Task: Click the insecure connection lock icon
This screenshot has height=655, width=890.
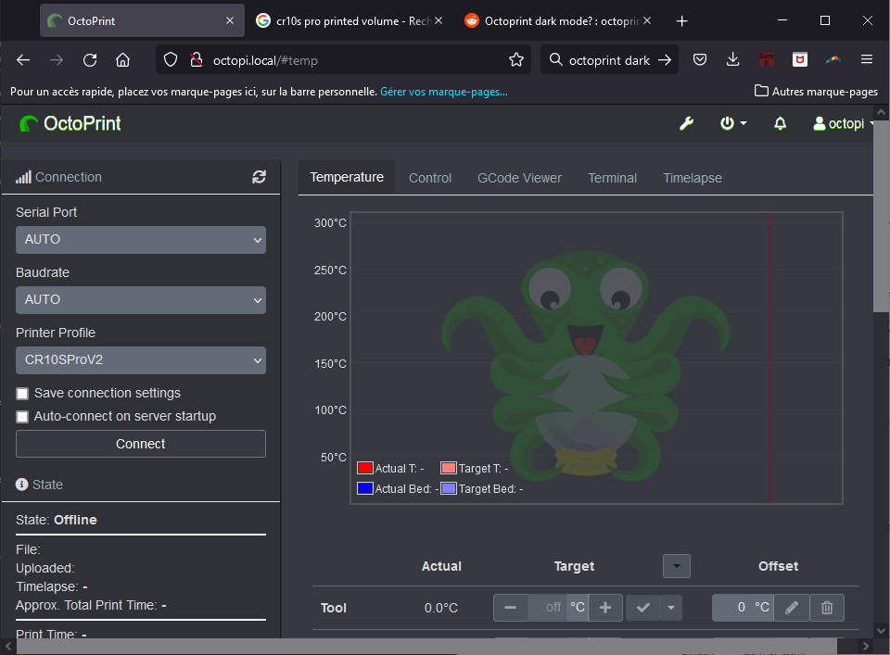Action: tap(197, 59)
